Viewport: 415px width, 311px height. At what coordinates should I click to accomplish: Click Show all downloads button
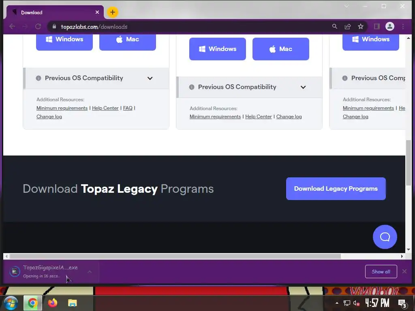click(x=381, y=272)
